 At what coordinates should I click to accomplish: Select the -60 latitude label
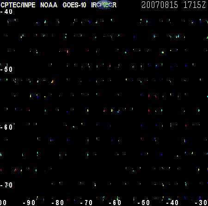(x=6, y=127)
